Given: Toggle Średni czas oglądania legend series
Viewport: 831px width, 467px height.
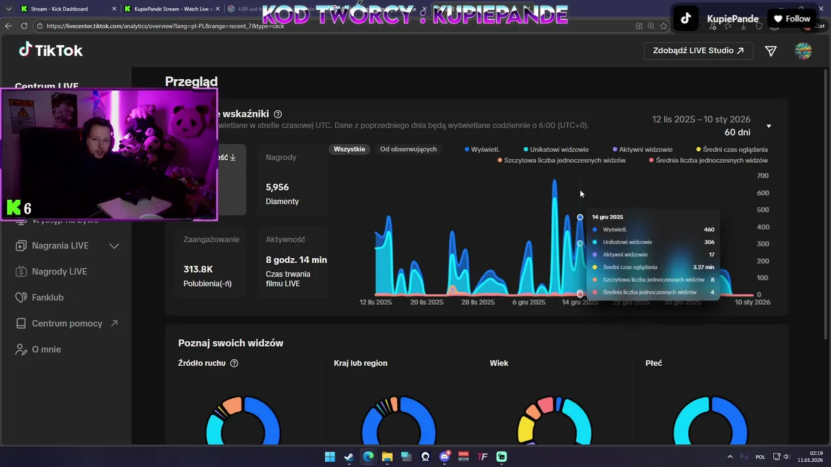Looking at the screenshot, I should [732, 150].
